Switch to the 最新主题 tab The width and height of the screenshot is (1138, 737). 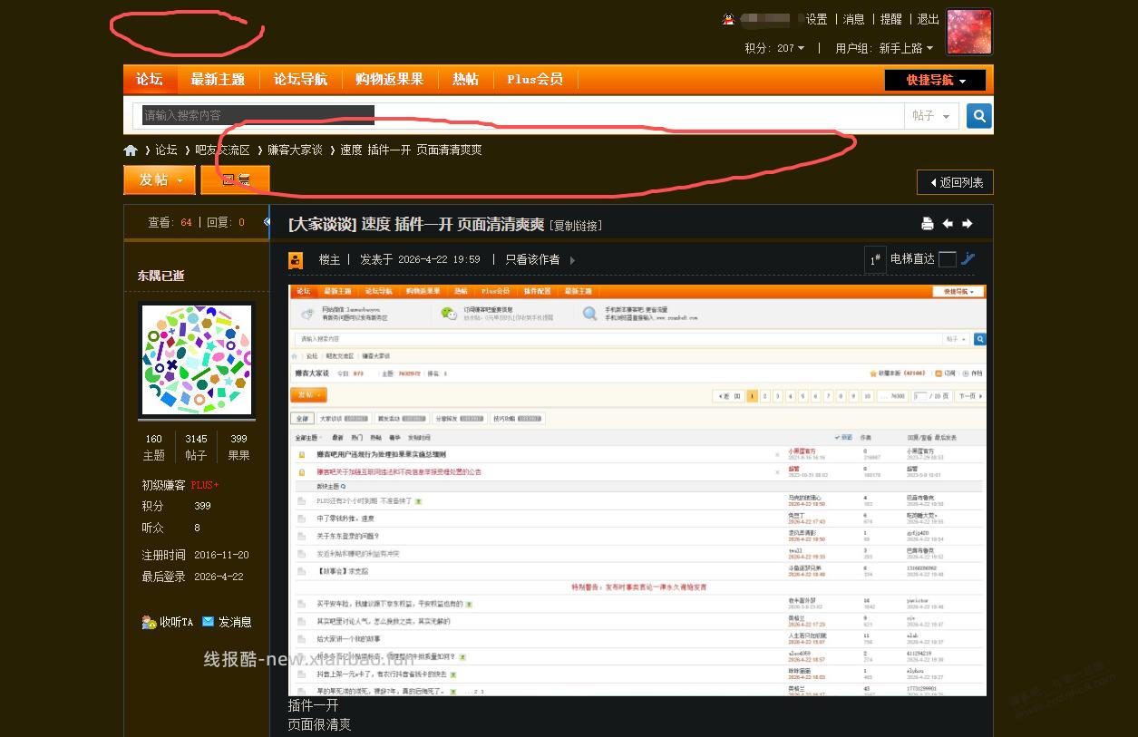pyautogui.click(x=218, y=80)
